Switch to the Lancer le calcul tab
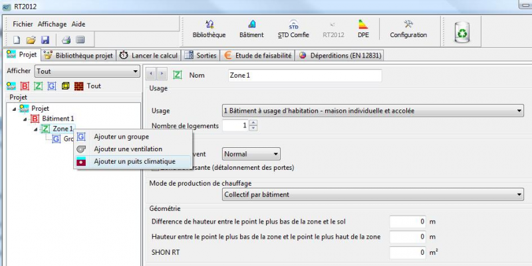Viewport: 532px width, 266px height. point(150,56)
